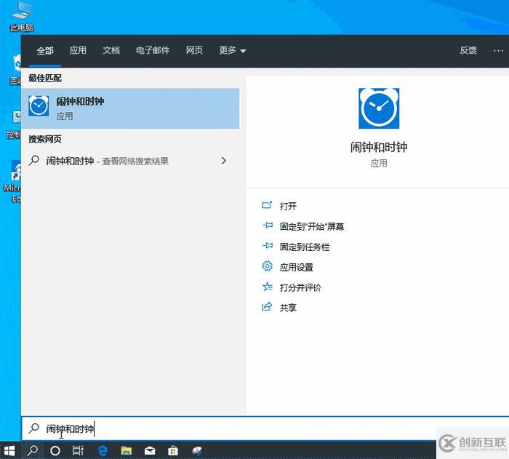Image resolution: width=509 pixels, height=459 pixels.
Task: Click the Windows Start button
Action: (9, 450)
